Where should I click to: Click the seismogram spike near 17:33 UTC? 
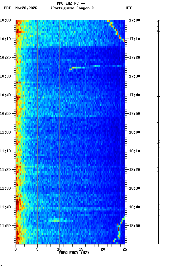pos(159,83)
